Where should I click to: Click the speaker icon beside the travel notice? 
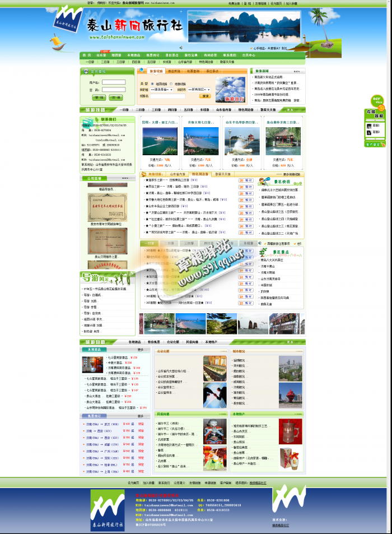click(260, 243)
